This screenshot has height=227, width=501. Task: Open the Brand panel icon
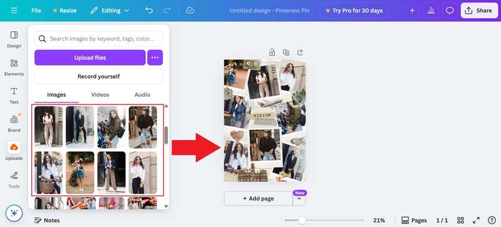(14, 123)
